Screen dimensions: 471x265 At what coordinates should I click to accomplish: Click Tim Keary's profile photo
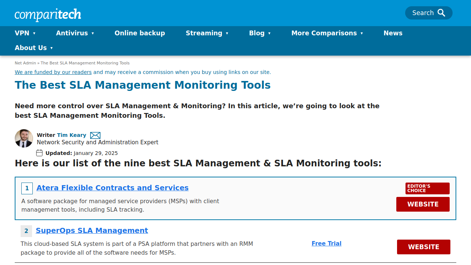tap(24, 138)
